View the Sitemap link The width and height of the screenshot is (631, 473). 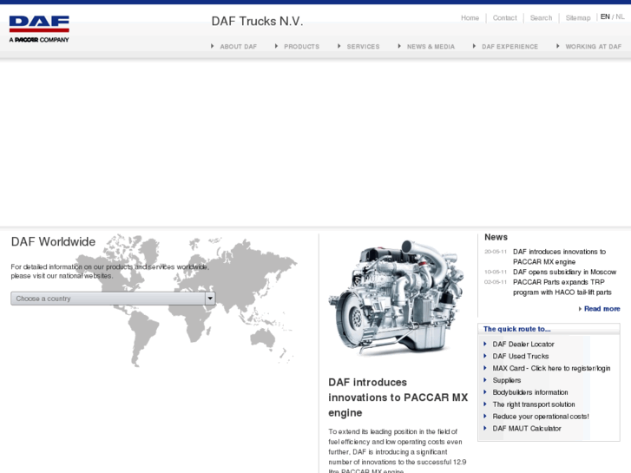[x=578, y=18]
